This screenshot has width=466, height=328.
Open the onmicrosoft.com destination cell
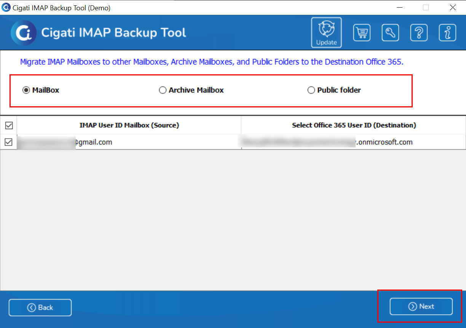(354, 142)
